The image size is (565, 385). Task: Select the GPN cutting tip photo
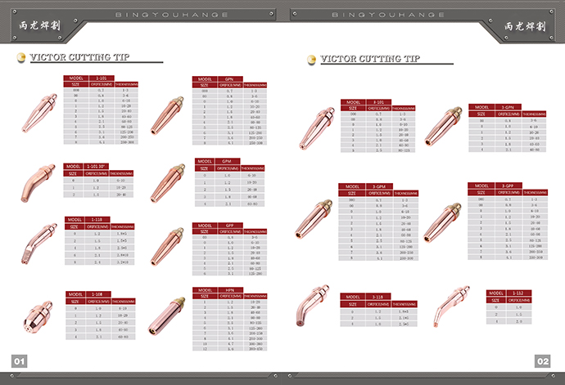click(167, 115)
